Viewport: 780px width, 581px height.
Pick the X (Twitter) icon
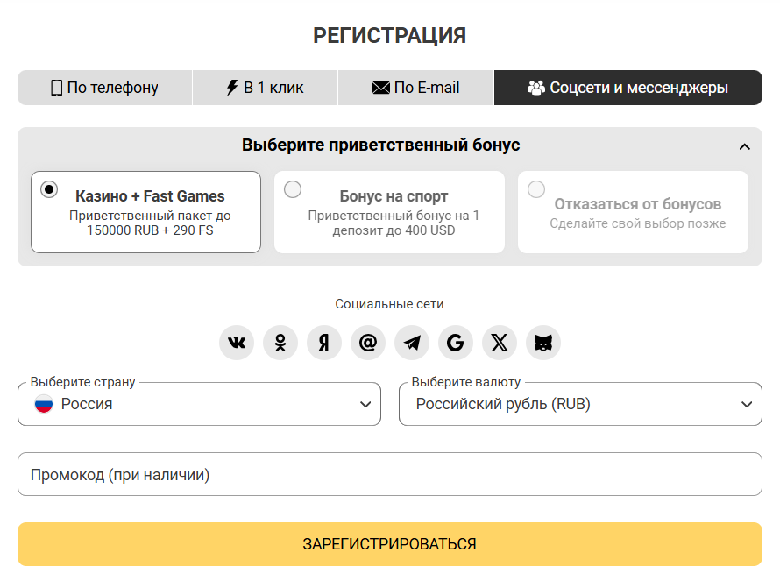(x=500, y=343)
